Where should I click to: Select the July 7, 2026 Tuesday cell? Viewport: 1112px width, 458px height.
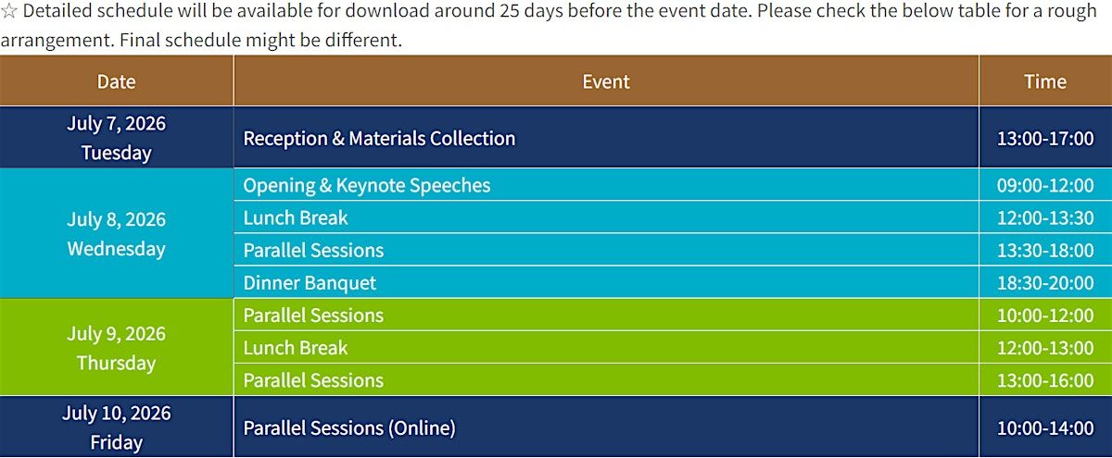(116, 138)
